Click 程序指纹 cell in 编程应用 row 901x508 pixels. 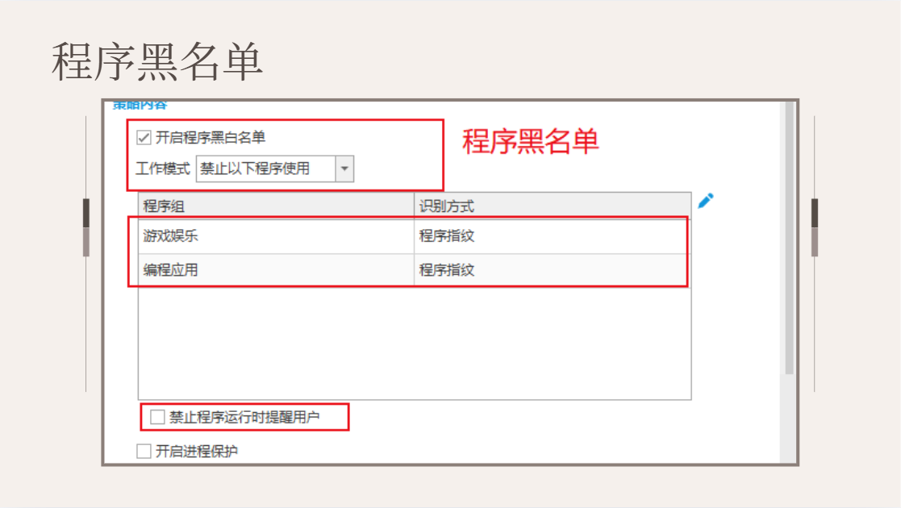[x=553, y=270]
